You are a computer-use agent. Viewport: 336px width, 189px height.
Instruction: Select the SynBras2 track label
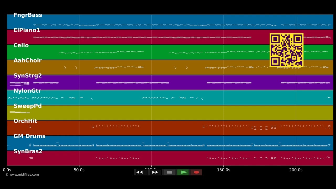click(x=28, y=151)
